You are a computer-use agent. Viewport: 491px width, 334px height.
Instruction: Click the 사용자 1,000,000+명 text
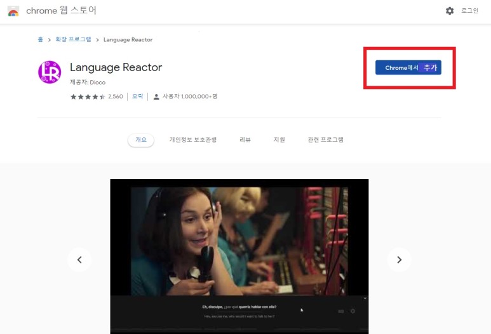(x=190, y=97)
